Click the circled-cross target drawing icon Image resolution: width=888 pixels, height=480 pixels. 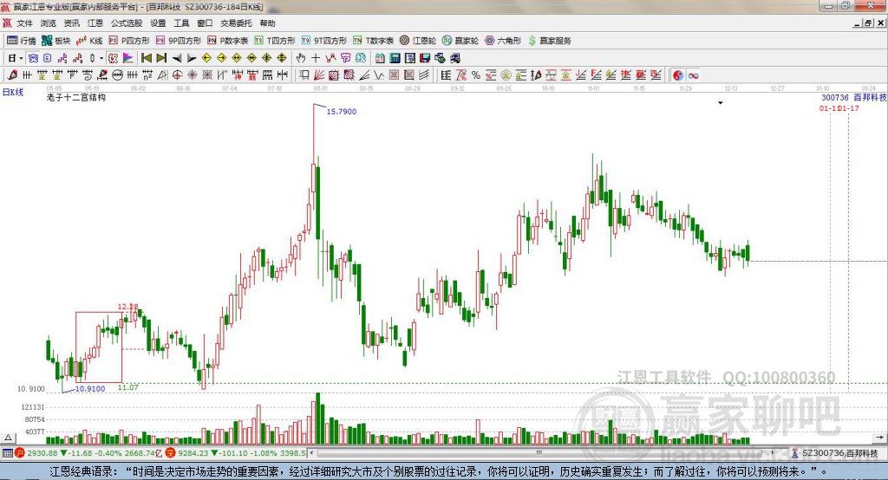pyautogui.click(x=177, y=75)
